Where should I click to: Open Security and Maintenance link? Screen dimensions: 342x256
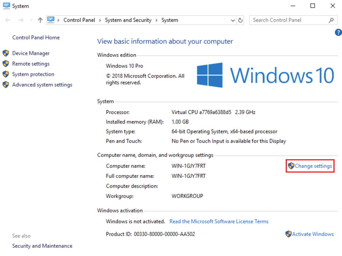tap(42, 246)
